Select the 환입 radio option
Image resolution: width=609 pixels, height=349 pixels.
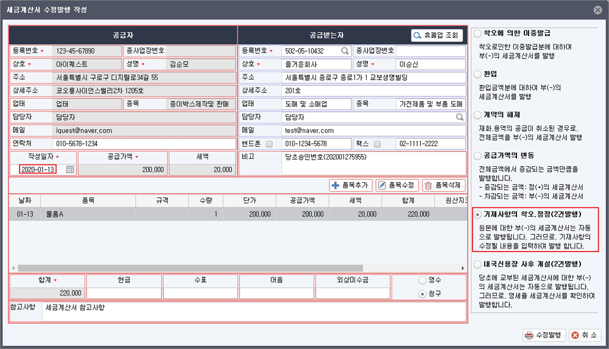(x=477, y=74)
